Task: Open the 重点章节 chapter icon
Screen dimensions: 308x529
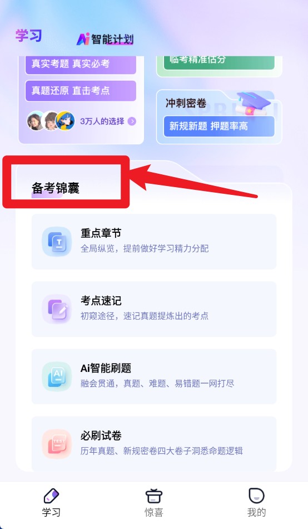Action: [57, 242]
